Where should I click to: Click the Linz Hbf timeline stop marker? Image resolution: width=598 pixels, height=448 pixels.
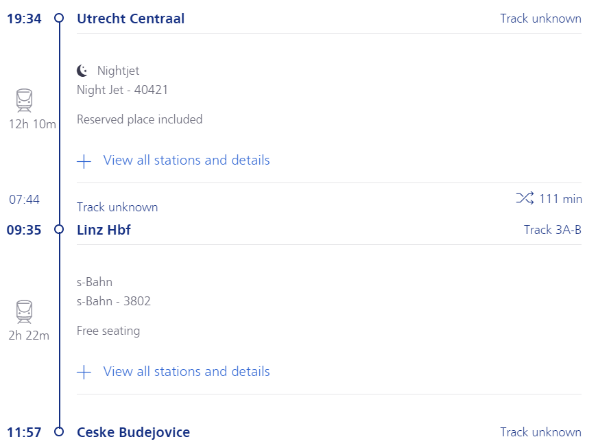pyautogui.click(x=59, y=229)
